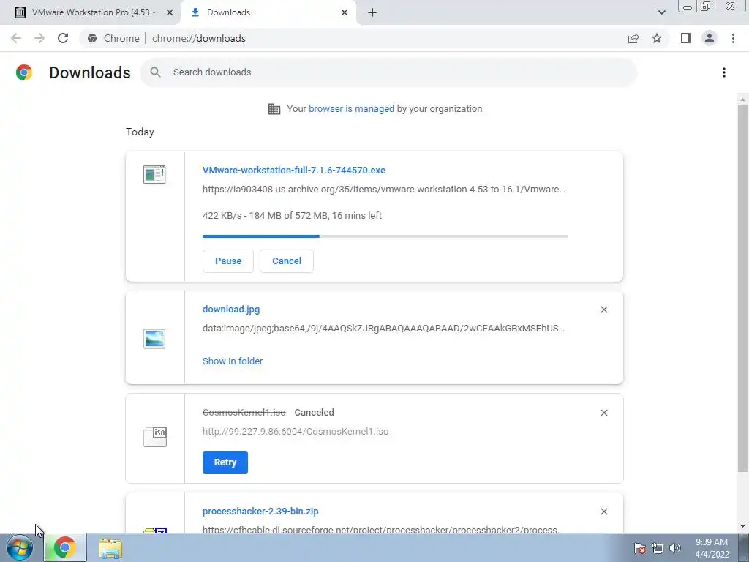Reload the downloads page
The width and height of the screenshot is (749, 562).
63,38
